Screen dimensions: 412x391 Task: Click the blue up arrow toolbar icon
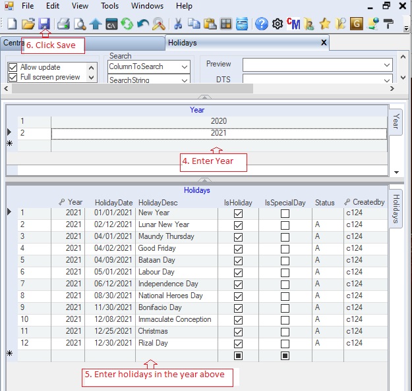pos(96,24)
